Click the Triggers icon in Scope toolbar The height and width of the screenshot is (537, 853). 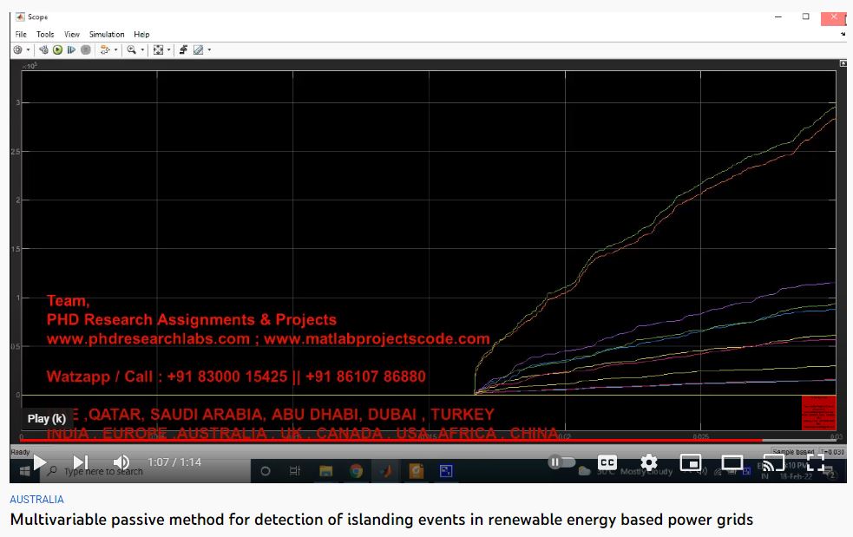pos(183,50)
